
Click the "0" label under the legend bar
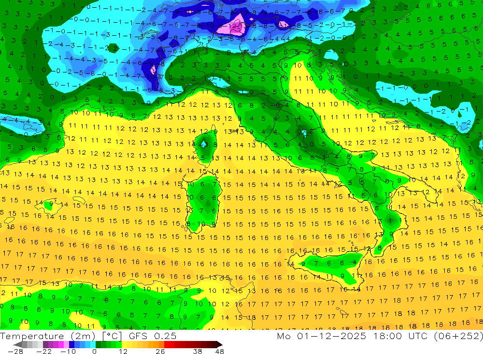coord(95,351)
